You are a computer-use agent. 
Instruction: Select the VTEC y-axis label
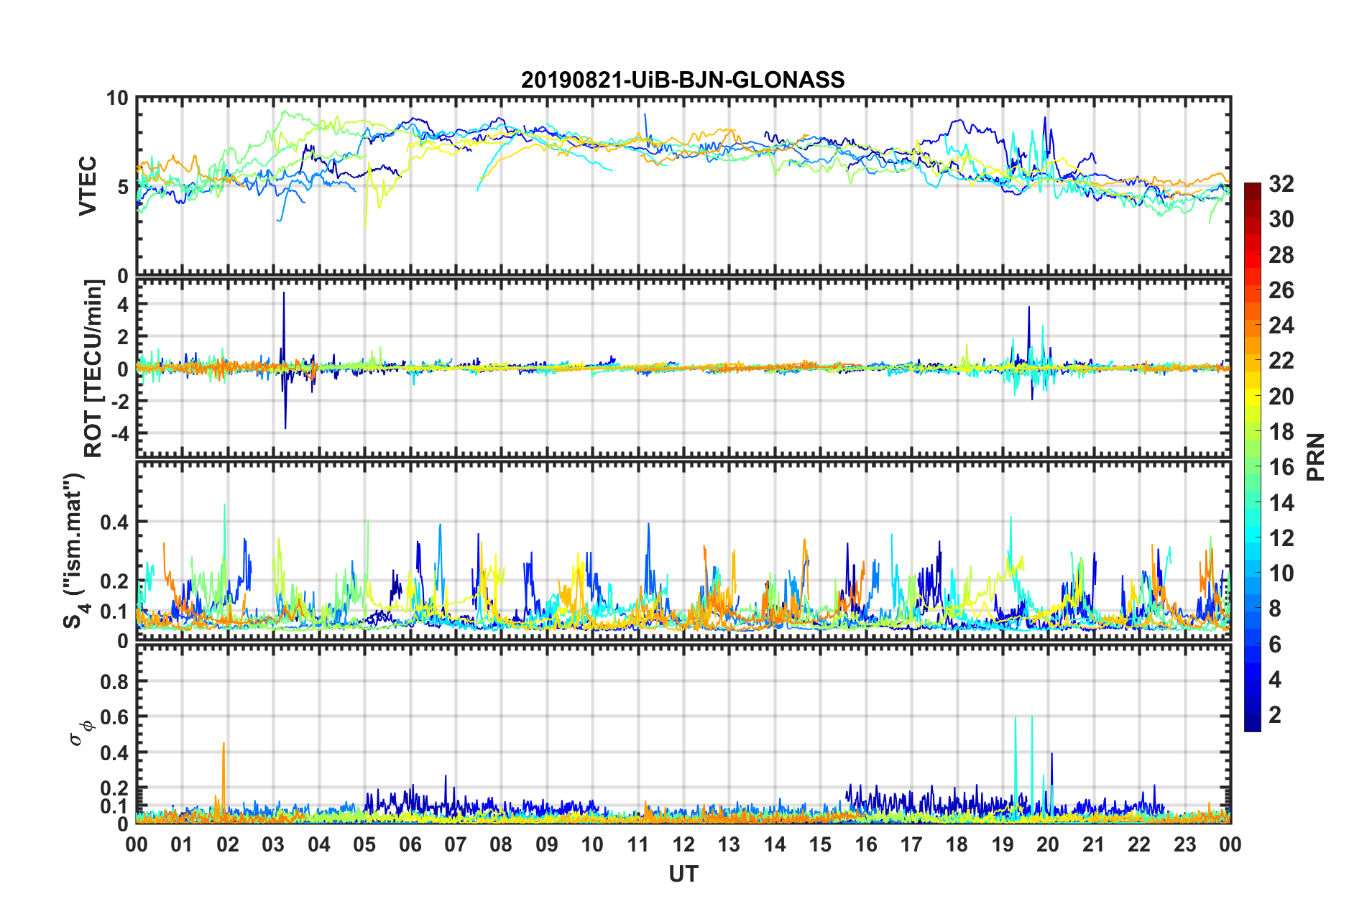click(x=88, y=185)
